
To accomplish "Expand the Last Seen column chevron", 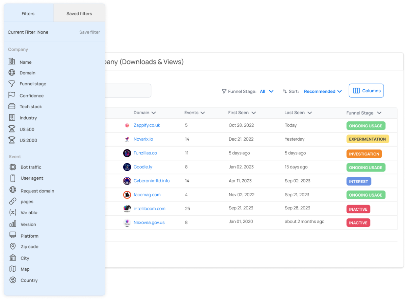I will 309,113.
